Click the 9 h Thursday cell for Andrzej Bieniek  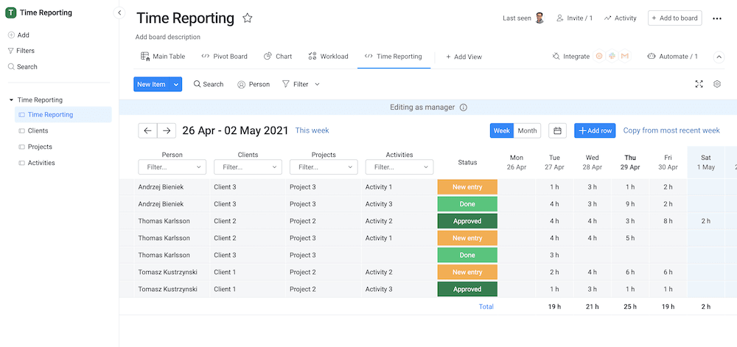tap(630, 204)
